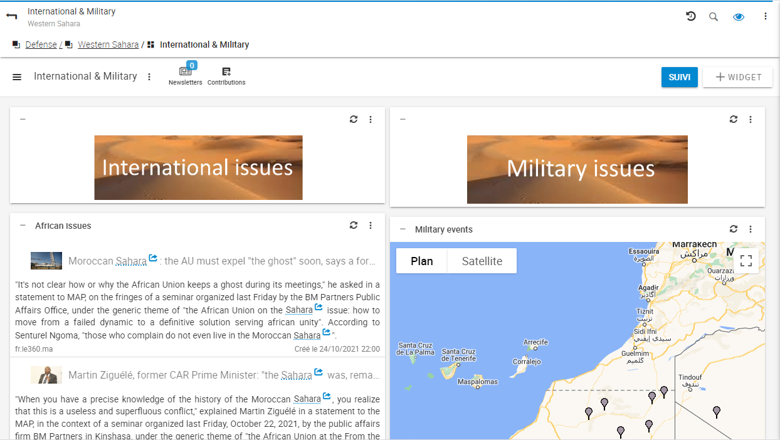Click Corralejo label on the map
This screenshot has height=440, width=780.
tap(527, 362)
